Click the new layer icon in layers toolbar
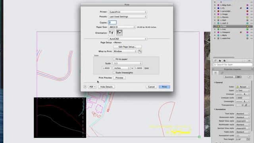 point(215,61)
